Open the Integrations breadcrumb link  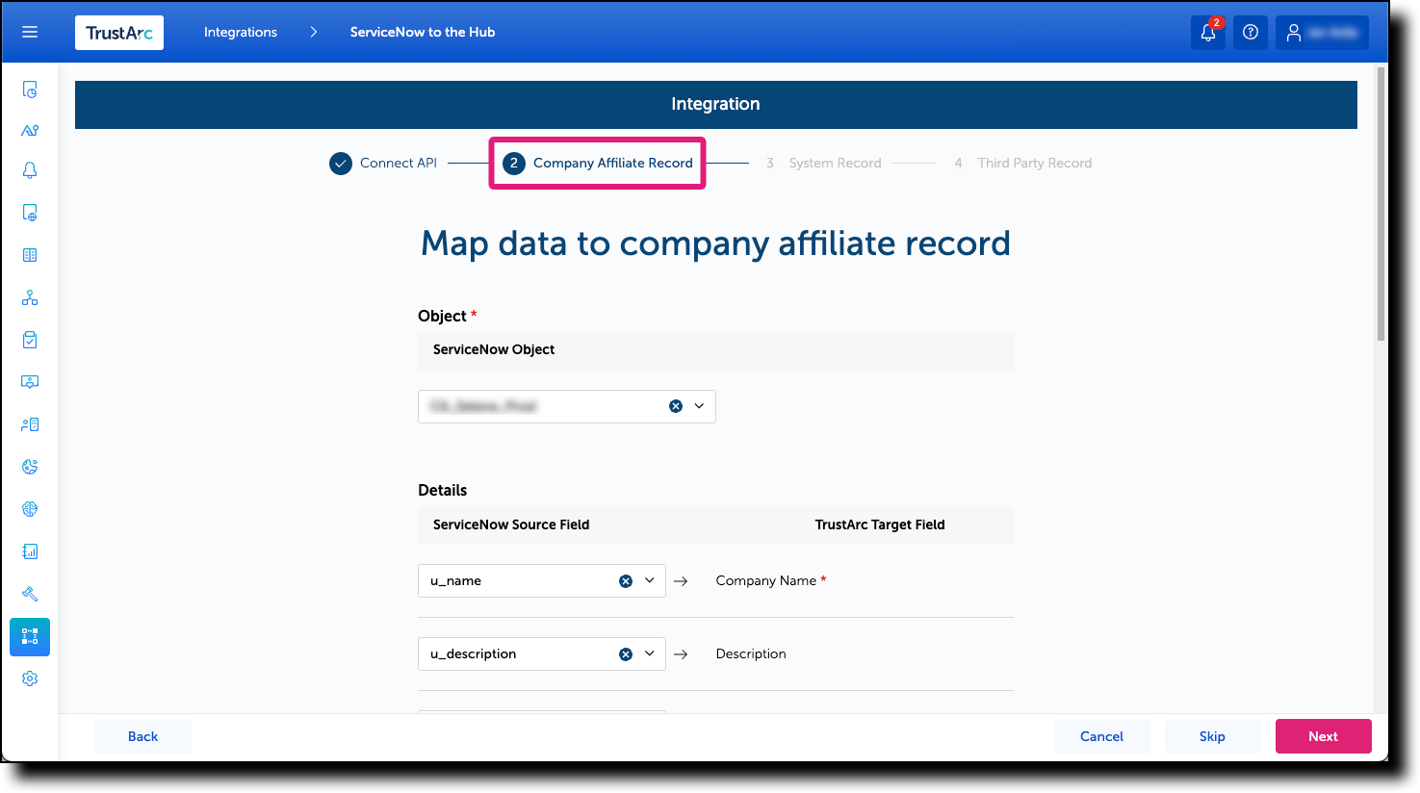240,32
